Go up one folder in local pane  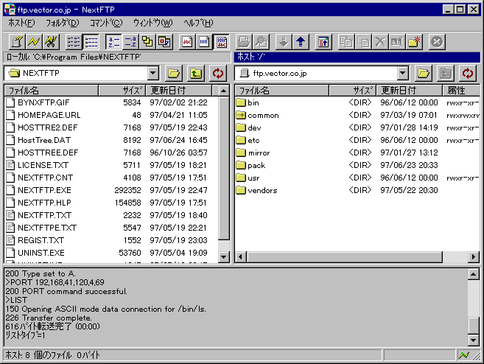(x=196, y=73)
